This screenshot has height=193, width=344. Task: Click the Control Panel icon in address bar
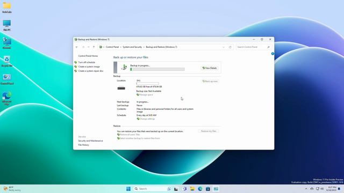click(x=101, y=47)
